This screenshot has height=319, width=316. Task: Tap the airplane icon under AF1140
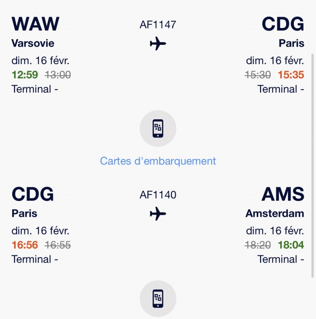coord(158,214)
